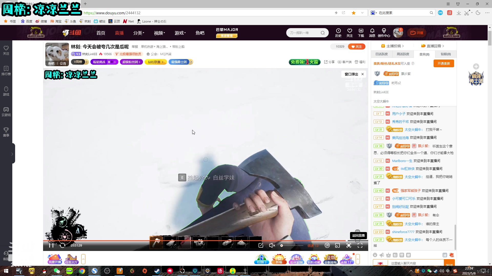Open 云游戏 in the left sidebar
Image resolution: width=492 pixels, height=276 pixels.
pos(6,112)
